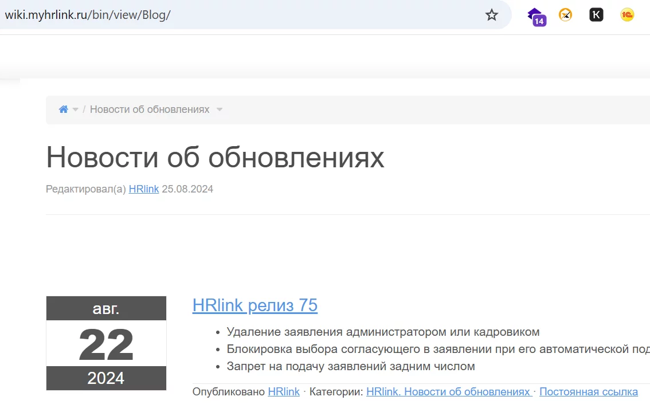Image resolution: width=650 pixels, height=416 pixels.
Task: Select bullet Удаление заявления администратором или кадровиком
Action: coord(383,332)
